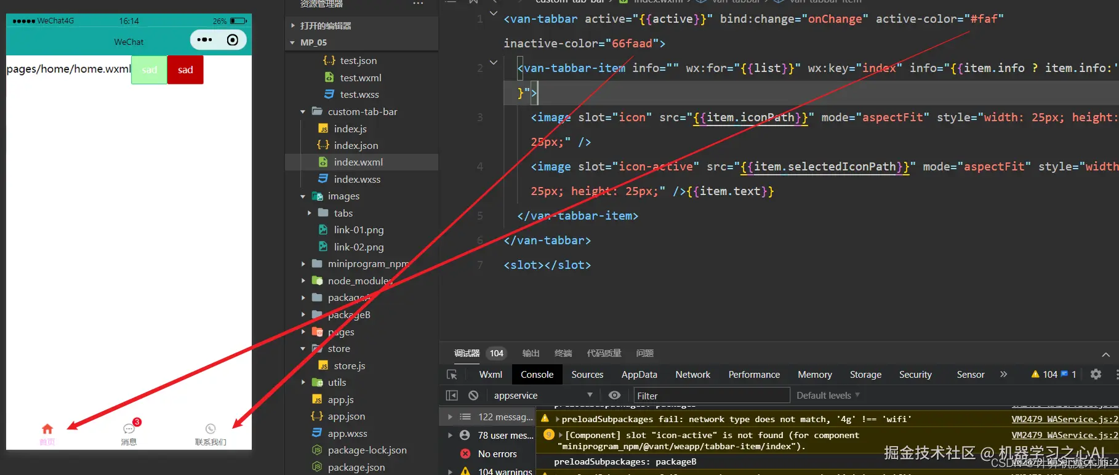This screenshot has width=1119, height=475.
Task: Open link-01.png image file
Action: pyautogui.click(x=358, y=230)
